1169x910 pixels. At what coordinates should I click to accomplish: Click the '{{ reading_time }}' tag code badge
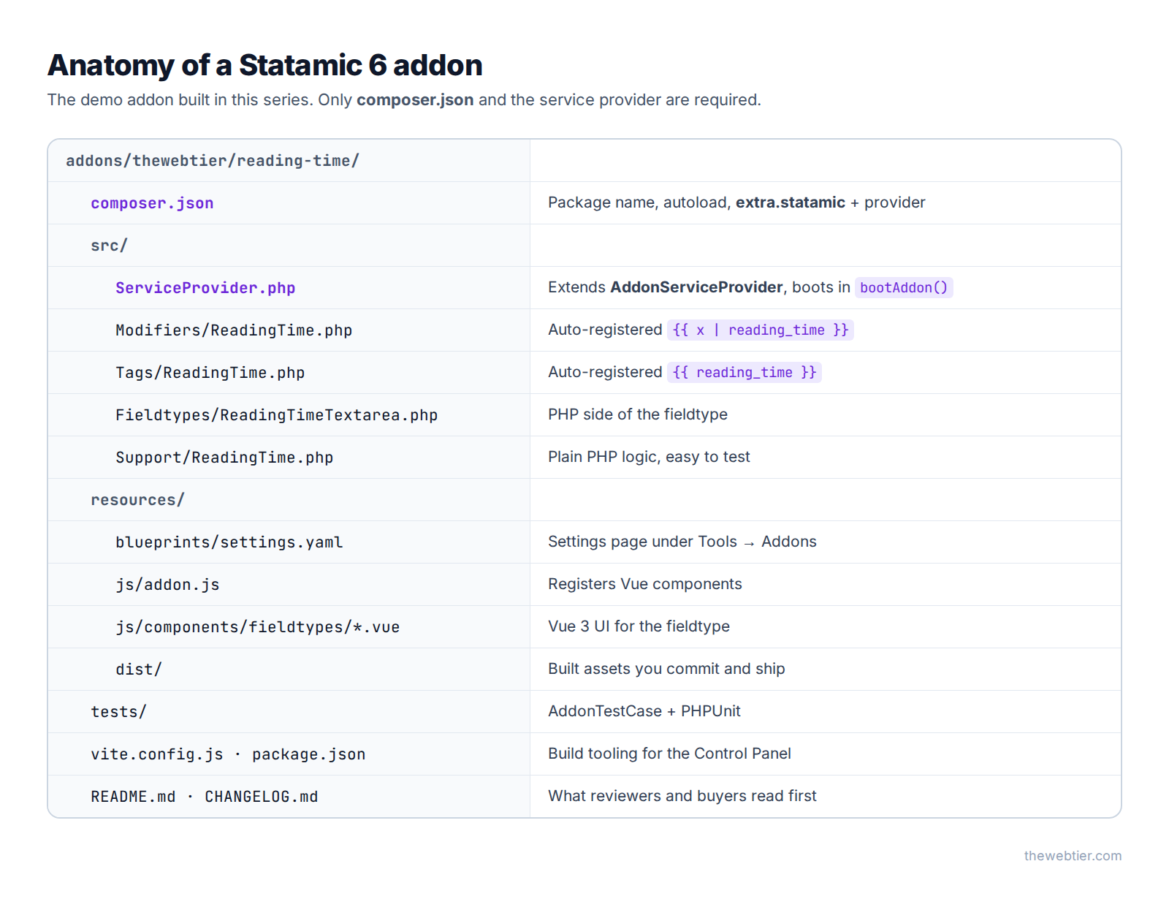pyautogui.click(x=745, y=373)
